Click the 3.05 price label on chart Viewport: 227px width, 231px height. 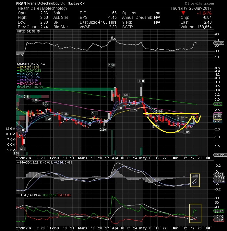click(126, 95)
